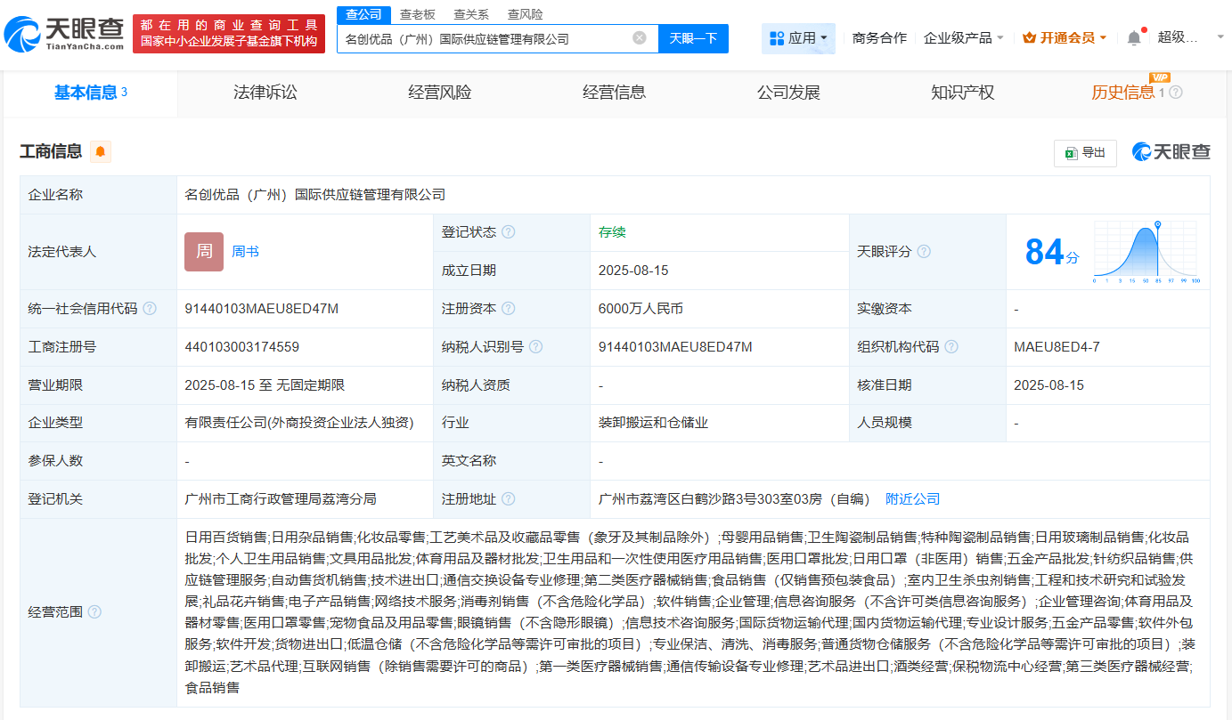Click the grid icon next to 应用
Screen dimensions: 1232x720
coord(779,37)
